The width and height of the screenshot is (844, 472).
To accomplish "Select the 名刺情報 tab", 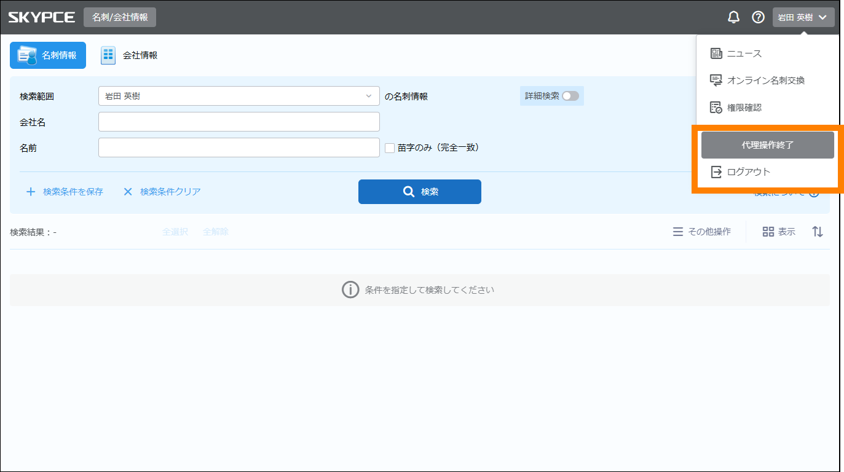I will tap(48, 55).
